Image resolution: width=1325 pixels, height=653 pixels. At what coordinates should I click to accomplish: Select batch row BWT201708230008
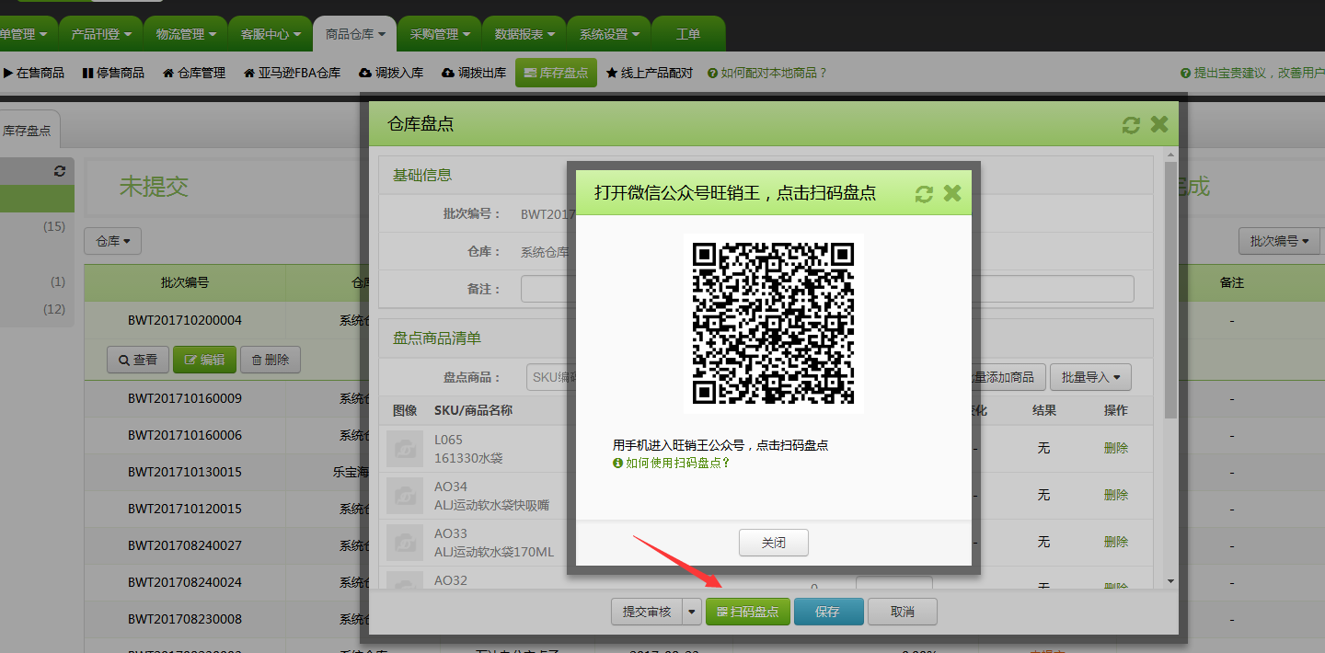185,619
